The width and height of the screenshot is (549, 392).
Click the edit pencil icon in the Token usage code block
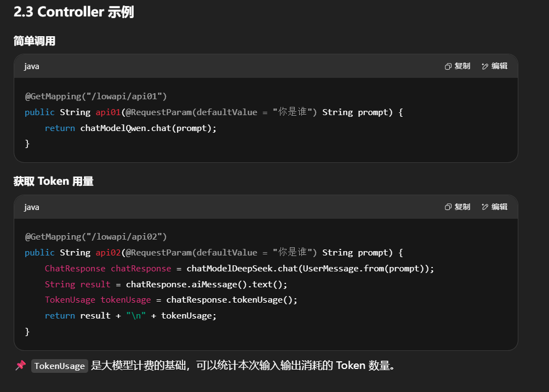click(485, 207)
